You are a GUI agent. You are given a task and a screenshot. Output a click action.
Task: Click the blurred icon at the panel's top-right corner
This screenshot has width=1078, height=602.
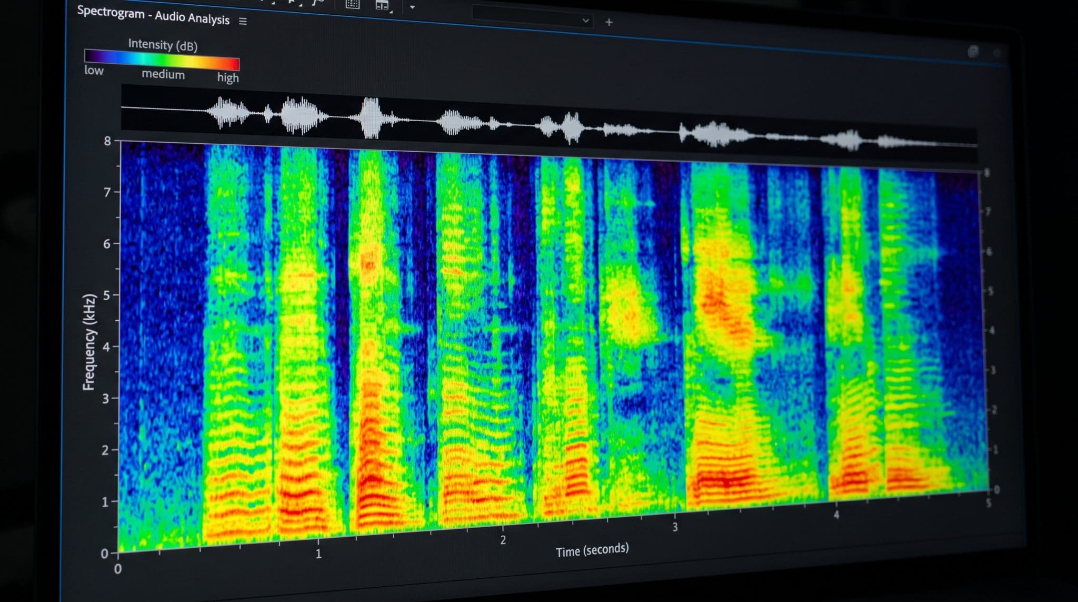973,51
